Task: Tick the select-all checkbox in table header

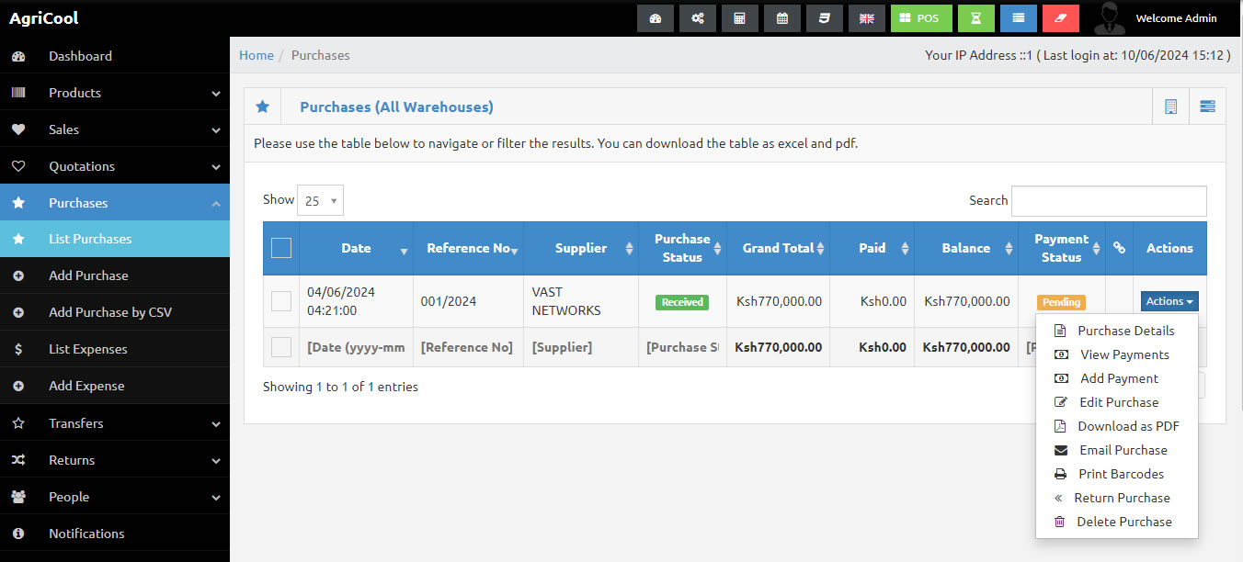Action: (281, 248)
